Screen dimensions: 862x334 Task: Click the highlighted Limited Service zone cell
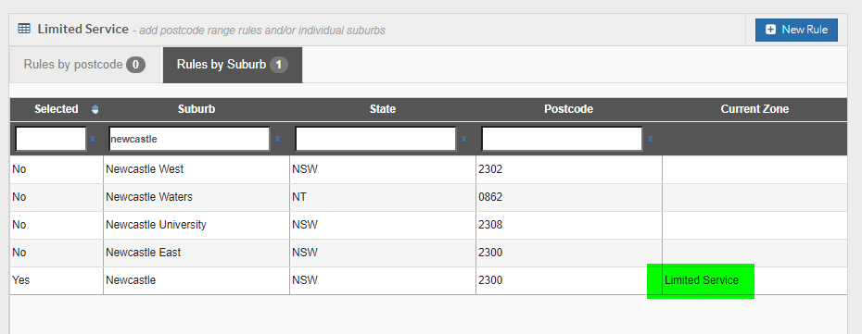coord(701,281)
